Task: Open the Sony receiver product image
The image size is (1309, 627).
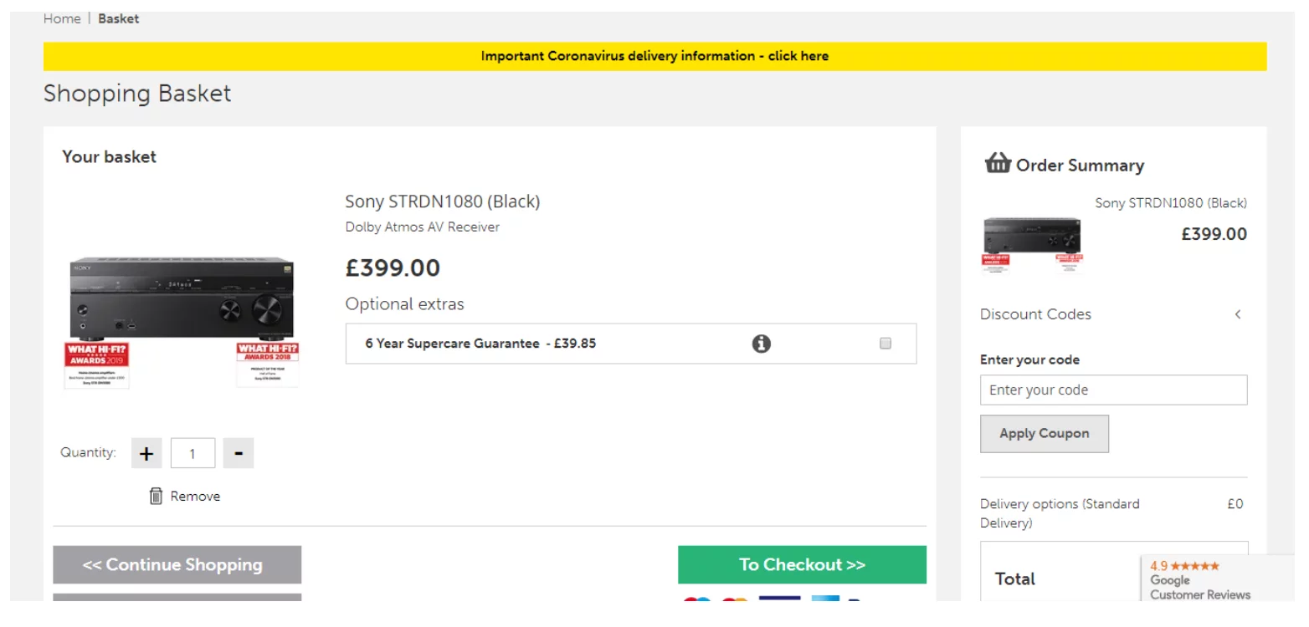Action: pos(182,322)
